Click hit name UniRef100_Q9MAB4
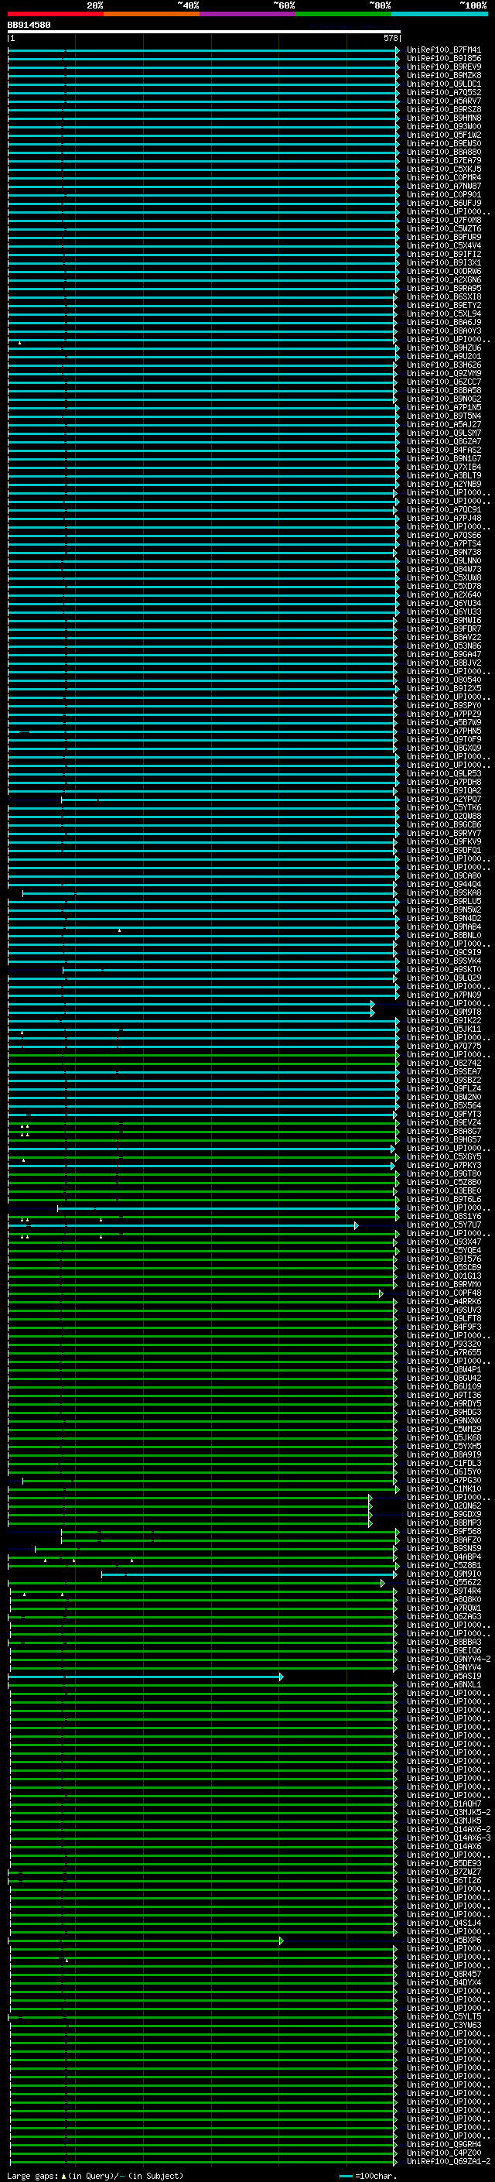Viewport: 495px width, 2182px height. point(443,927)
